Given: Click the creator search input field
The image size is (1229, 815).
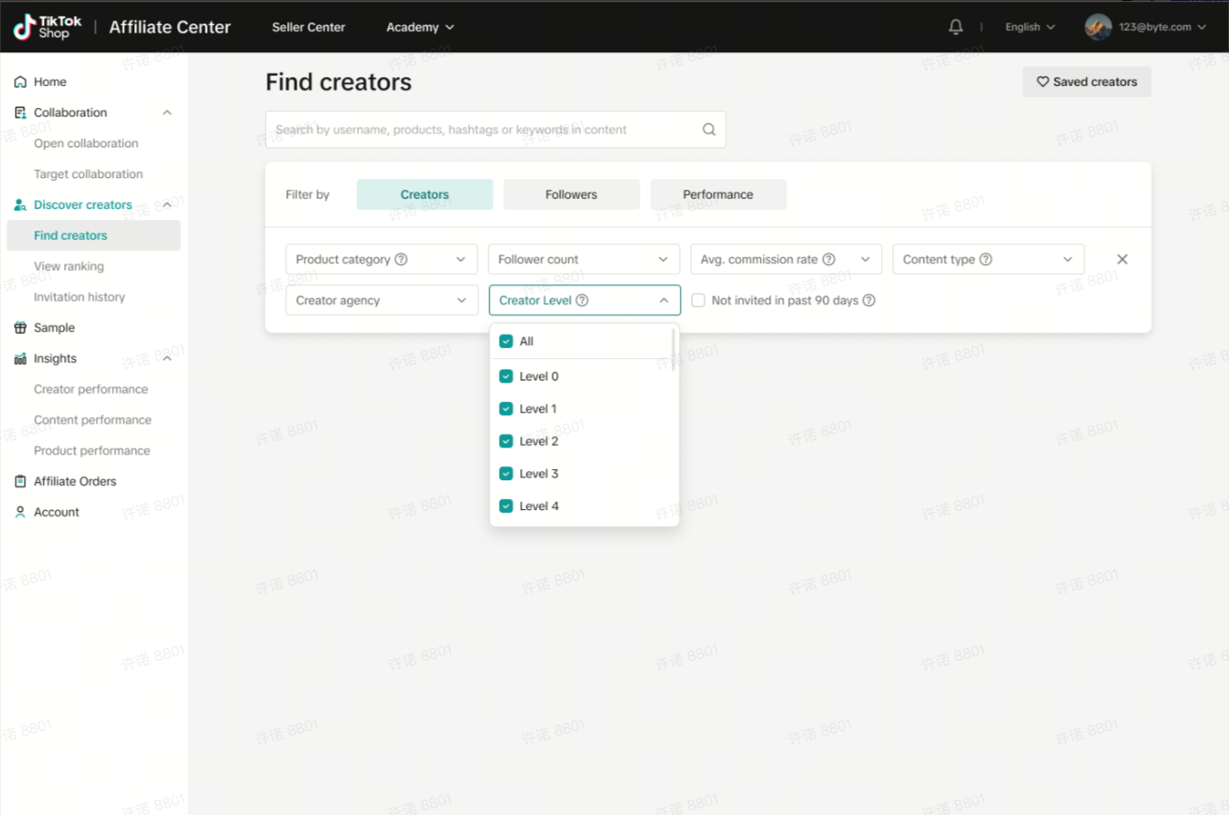Looking at the screenshot, I should pyautogui.click(x=485, y=130).
